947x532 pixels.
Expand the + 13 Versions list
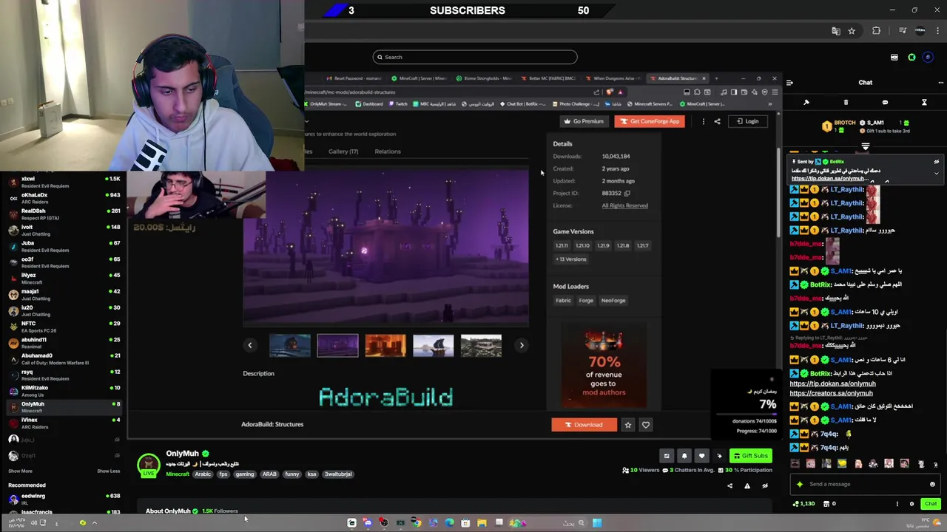571,259
